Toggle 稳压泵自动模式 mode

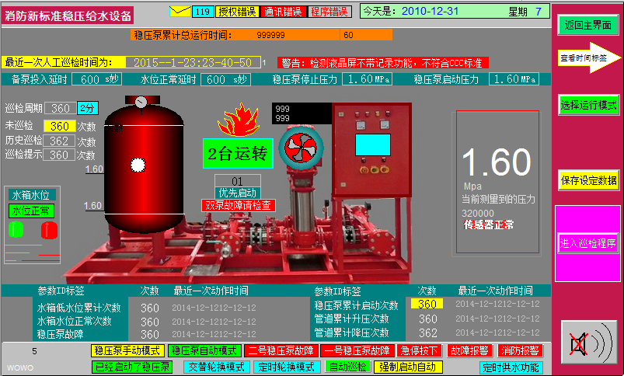203,351
